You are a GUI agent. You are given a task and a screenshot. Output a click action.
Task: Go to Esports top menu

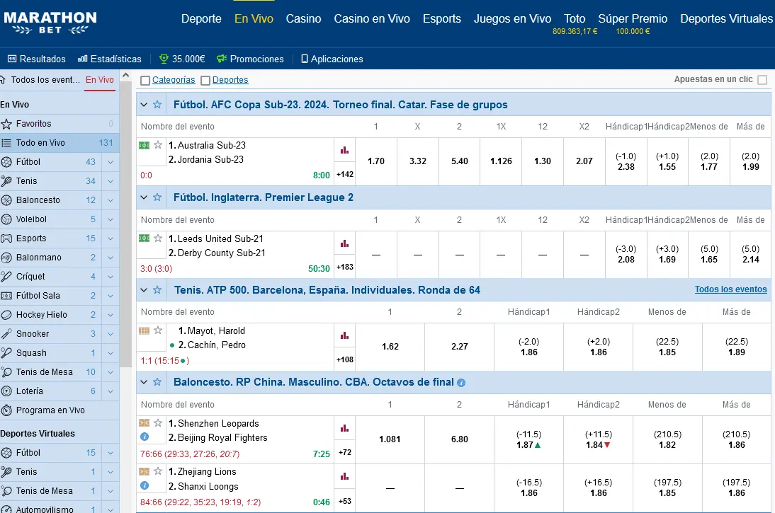[442, 19]
